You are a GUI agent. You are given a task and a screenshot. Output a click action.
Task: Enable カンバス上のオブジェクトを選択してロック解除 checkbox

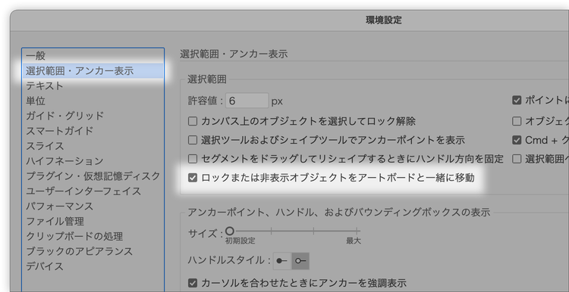click(193, 121)
